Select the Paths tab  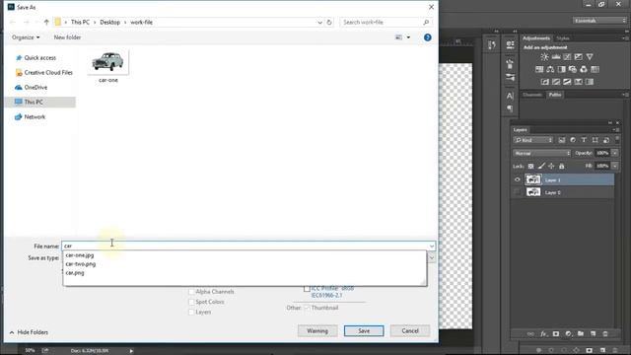(555, 95)
